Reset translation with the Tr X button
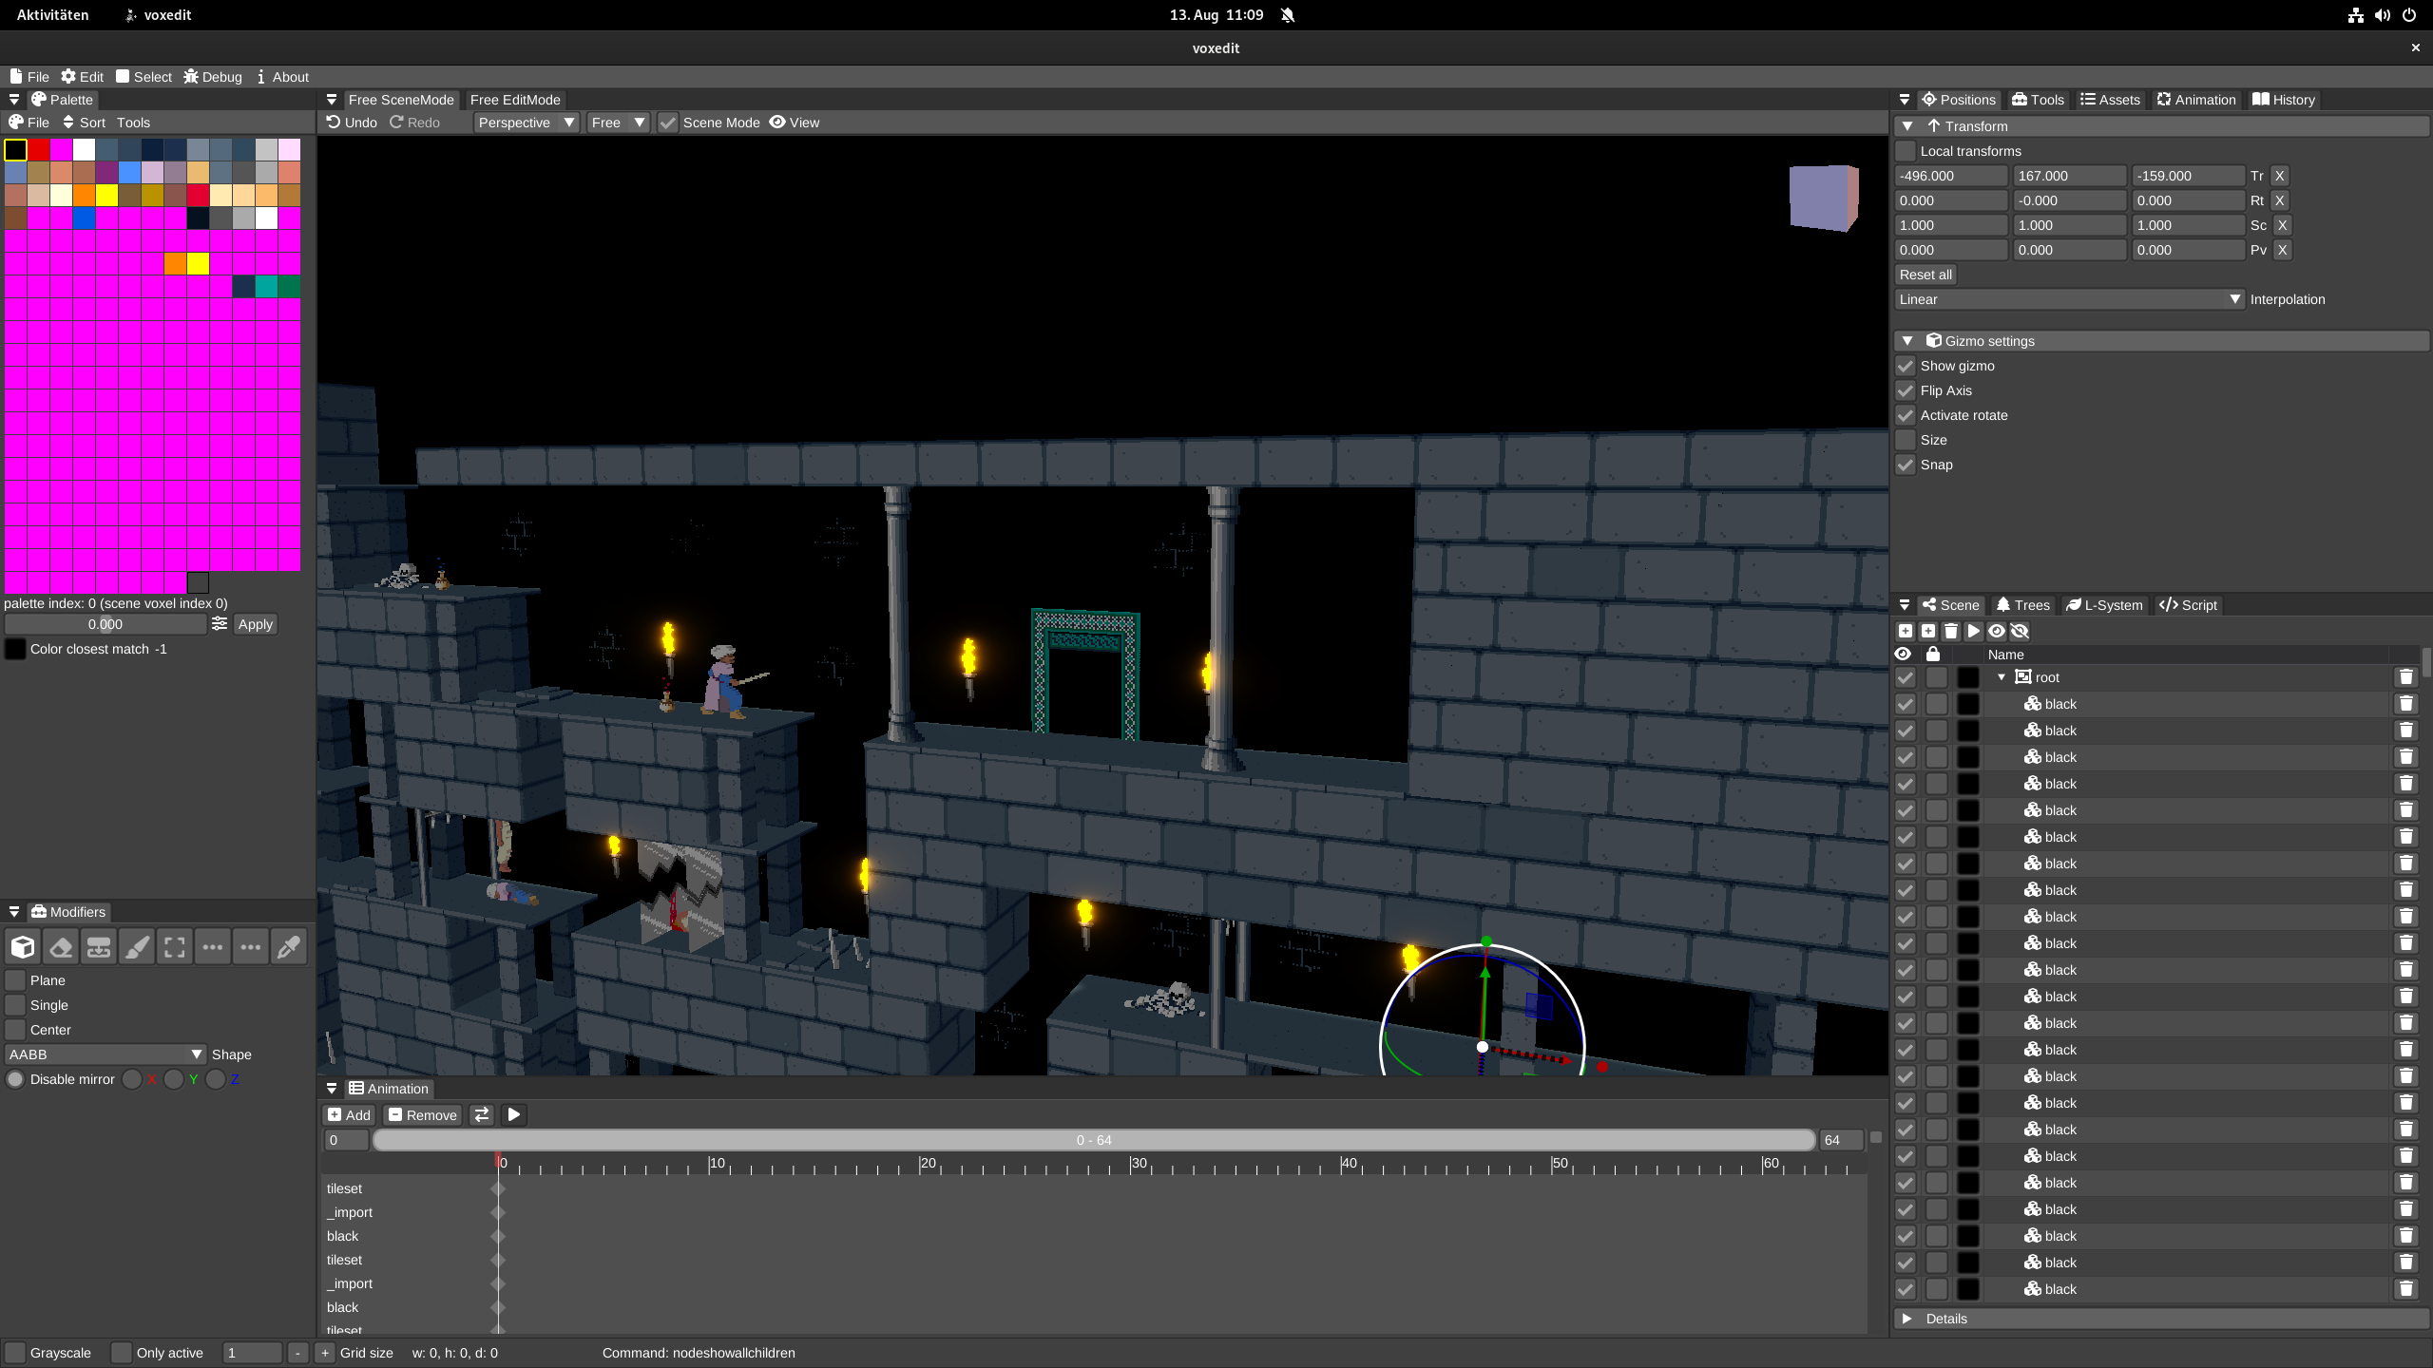The height and width of the screenshot is (1368, 2433). point(2279,176)
